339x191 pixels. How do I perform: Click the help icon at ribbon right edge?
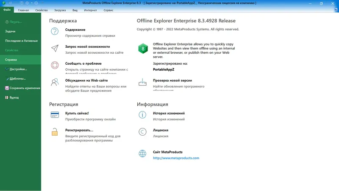pos(336,10)
